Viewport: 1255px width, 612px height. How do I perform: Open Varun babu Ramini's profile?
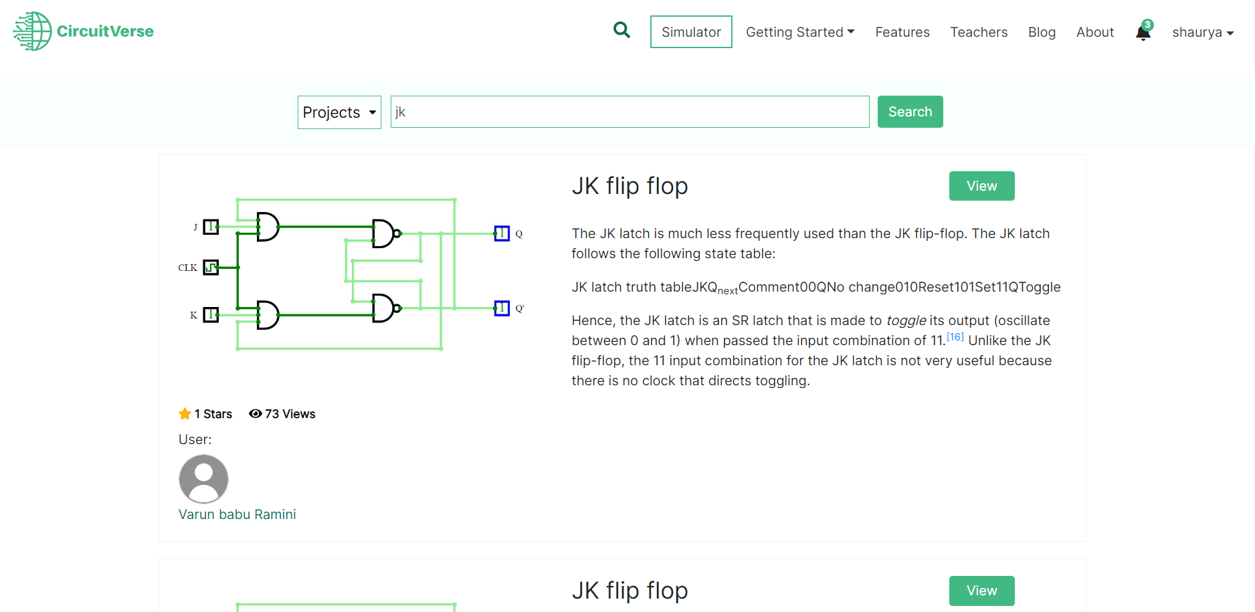coord(237,514)
